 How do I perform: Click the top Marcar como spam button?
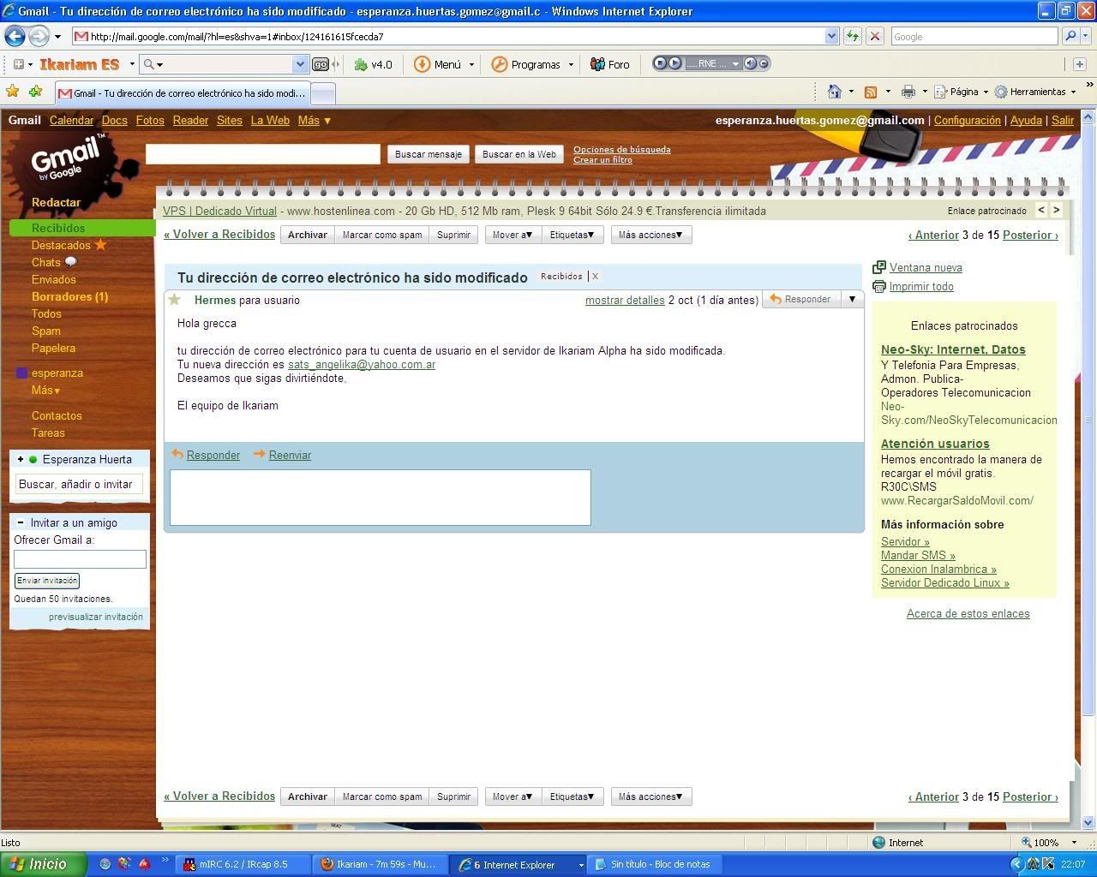382,235
